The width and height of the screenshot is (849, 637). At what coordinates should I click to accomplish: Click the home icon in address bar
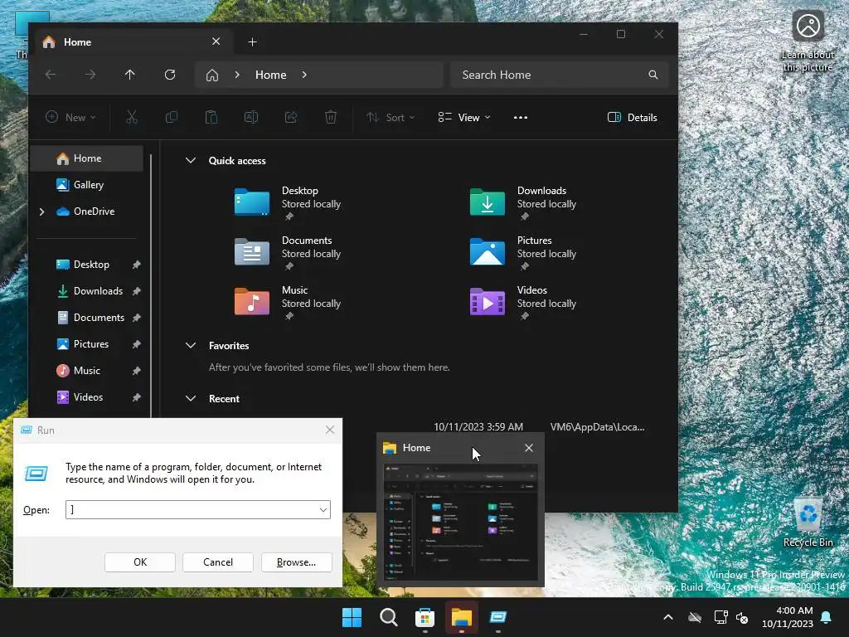212,75
